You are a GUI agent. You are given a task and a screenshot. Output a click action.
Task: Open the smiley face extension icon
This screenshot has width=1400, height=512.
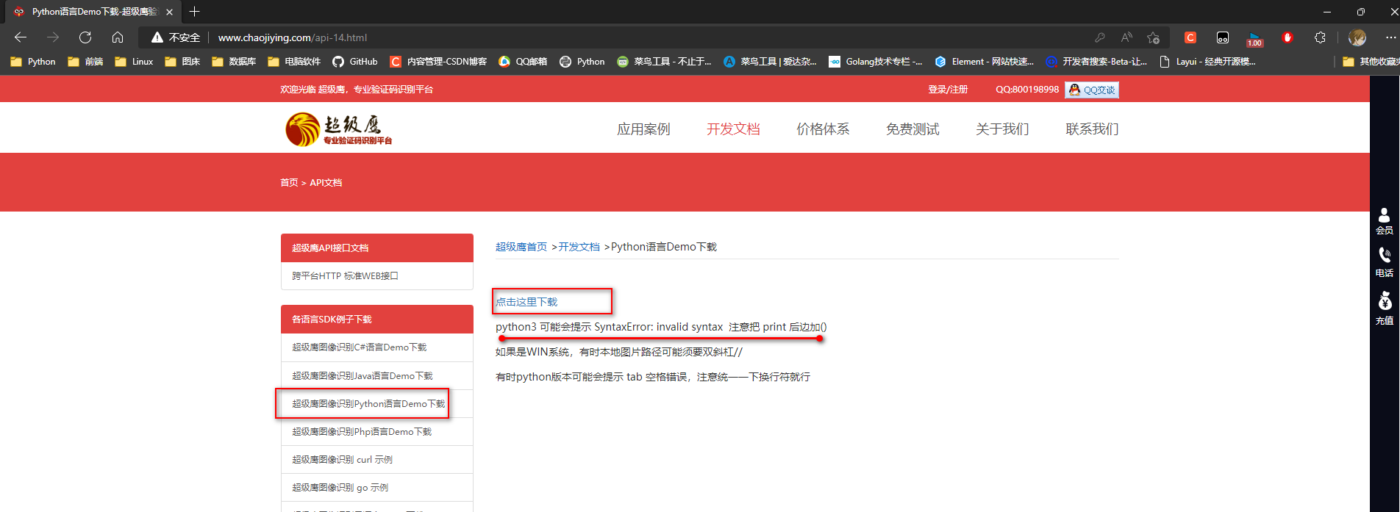(x=1223, y=37)
